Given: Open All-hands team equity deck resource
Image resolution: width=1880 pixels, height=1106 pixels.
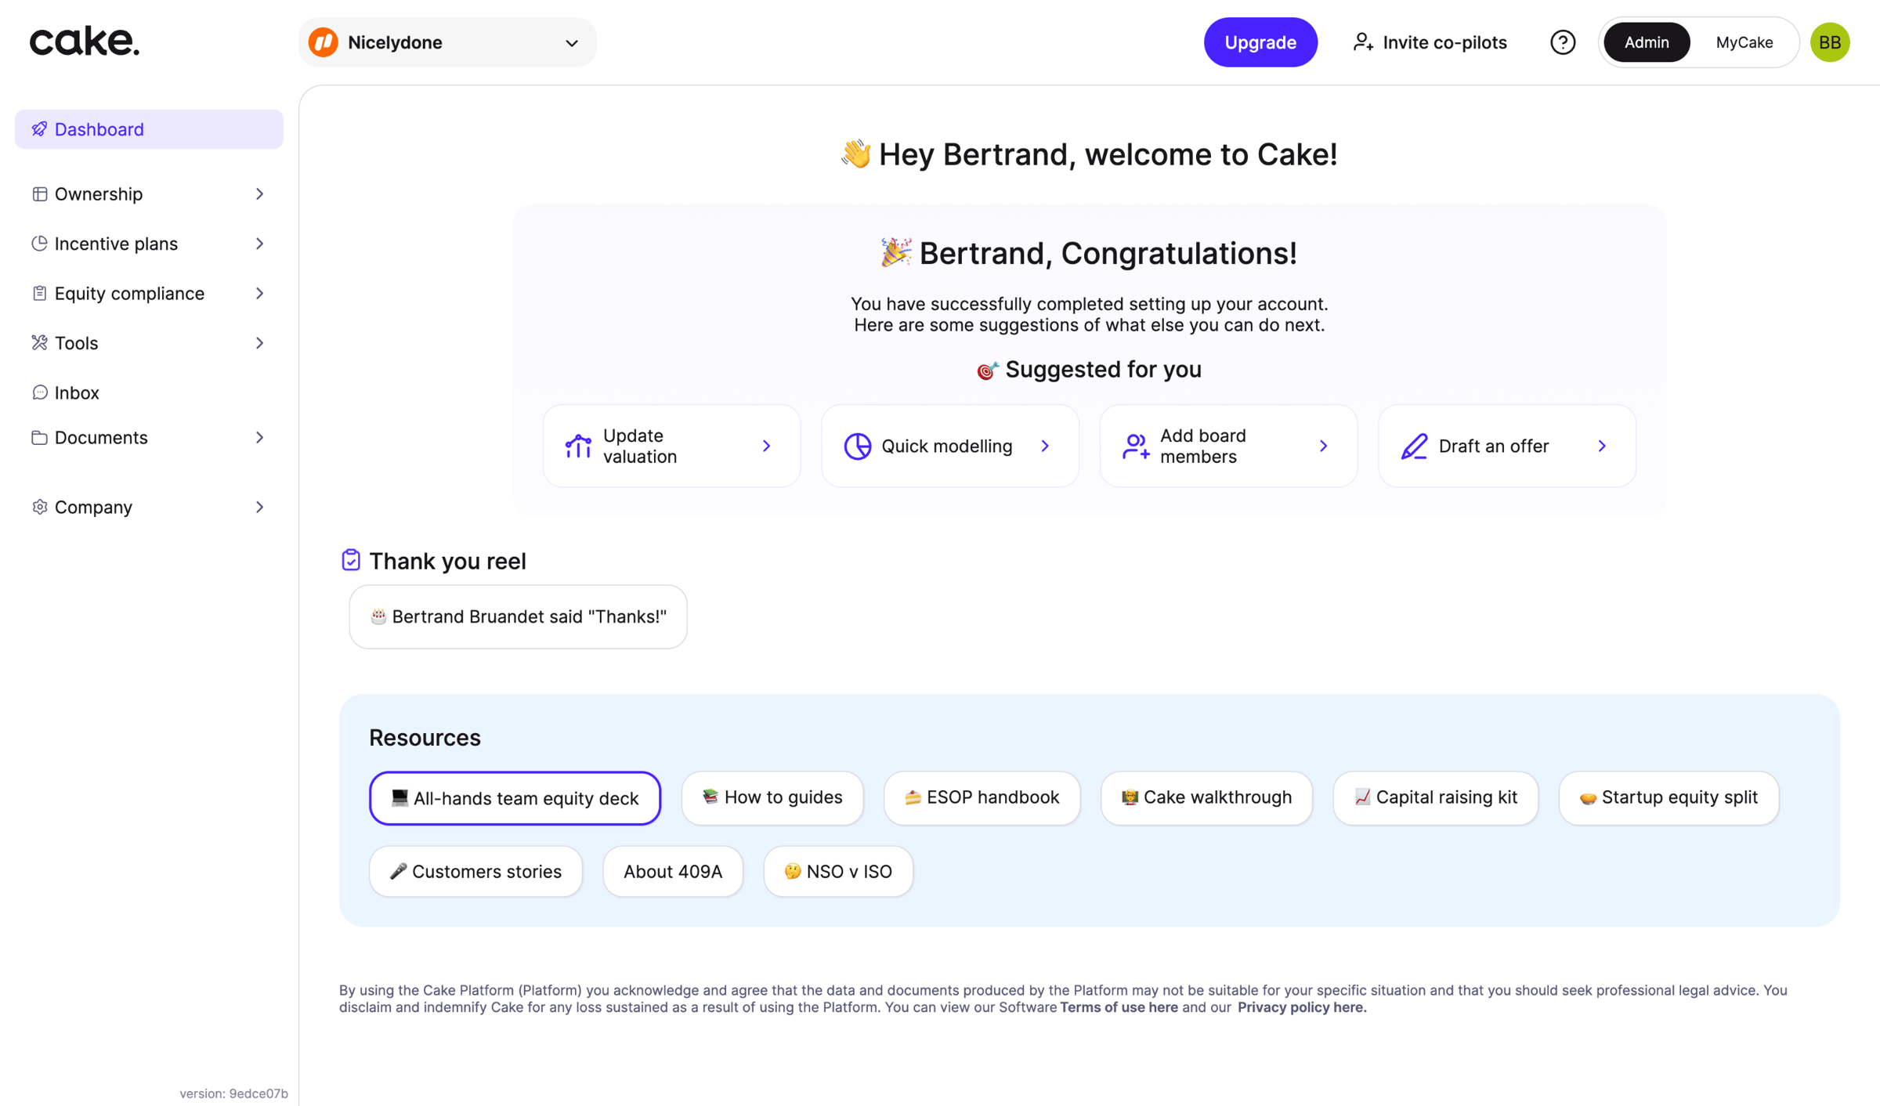Looking at the screenshot, I should pyautogui.click(x=515, y=798).
